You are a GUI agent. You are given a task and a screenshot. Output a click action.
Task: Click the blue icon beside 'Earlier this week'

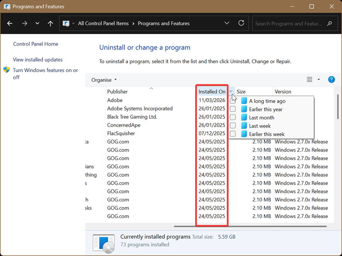(x=244, y=134)
